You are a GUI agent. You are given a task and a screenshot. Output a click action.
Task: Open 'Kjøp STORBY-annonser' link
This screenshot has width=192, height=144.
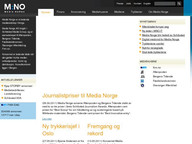[x=18, y=86]
